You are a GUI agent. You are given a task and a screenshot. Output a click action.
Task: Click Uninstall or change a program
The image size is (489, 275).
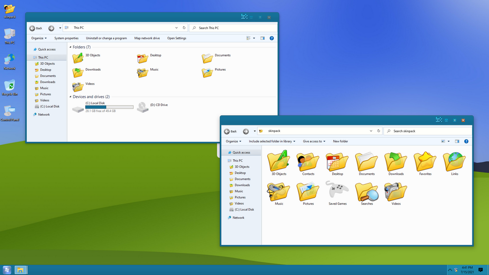[x=107, y=38]
